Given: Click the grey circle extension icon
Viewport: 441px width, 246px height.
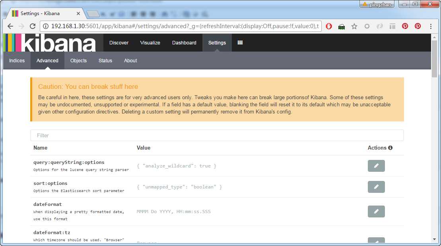Looking at the screenshot, I should coord(367,26).
